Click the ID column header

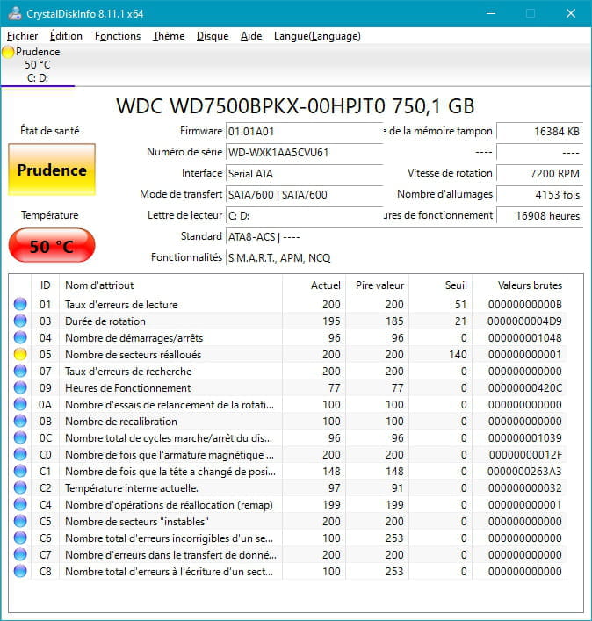pyautogui.click(x=45, y=285)
